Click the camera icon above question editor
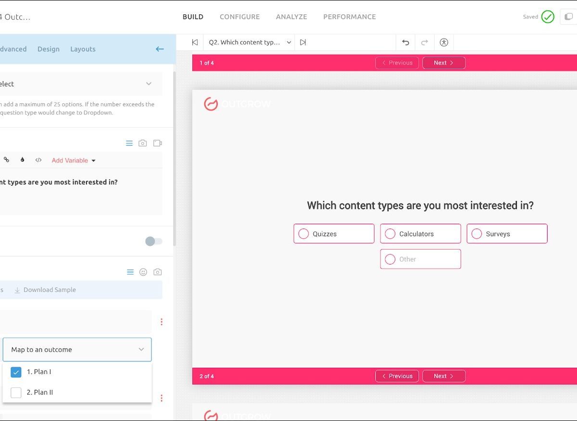 coord(143,143)
